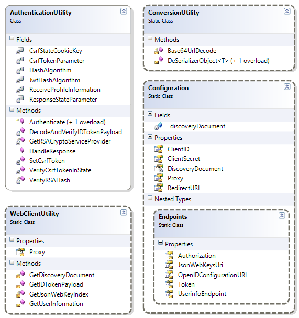
Task: Collapse the Endpoints nested class chevron
Action: pyautogui.click(x=282, y=215)
